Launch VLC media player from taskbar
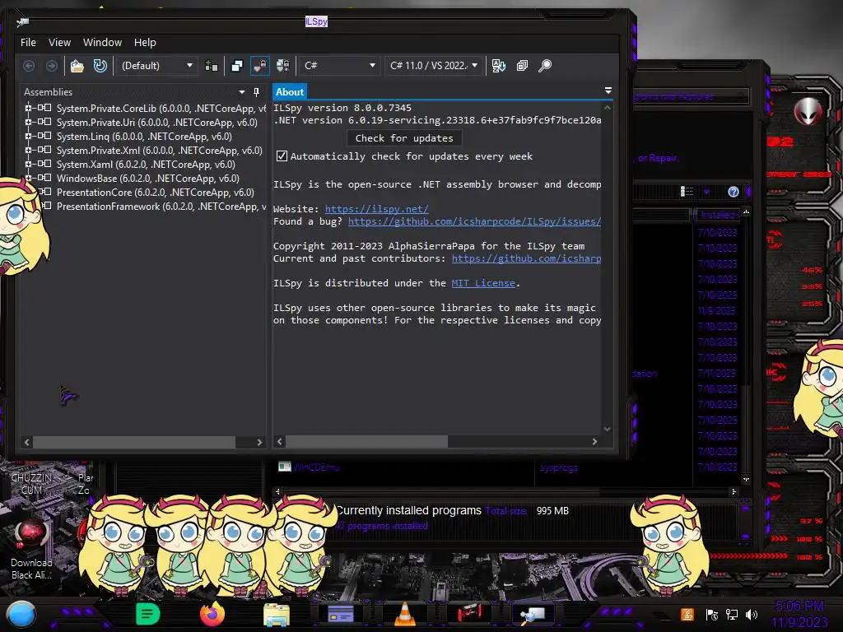Viewport: 843px width, 632px height. [405, 614]
